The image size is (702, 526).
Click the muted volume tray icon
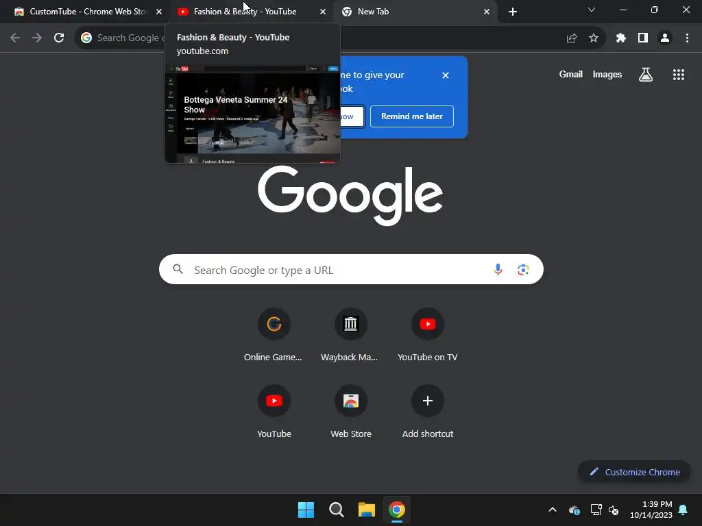(x=614, y=510)
